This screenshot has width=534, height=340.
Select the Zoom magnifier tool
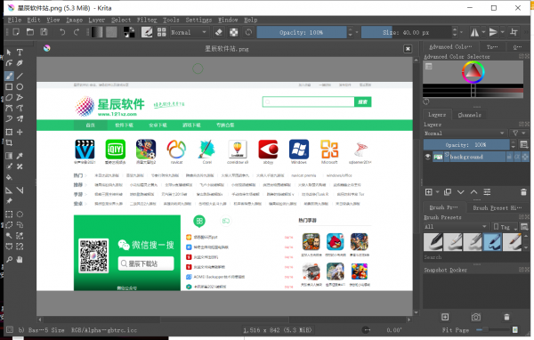point(9,260)
